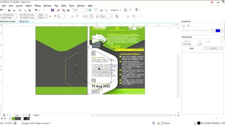The height and width of the screenshot is (126, 225).
Task: Click the polygon sides spinner arrows
Action: tap(91, 16)
